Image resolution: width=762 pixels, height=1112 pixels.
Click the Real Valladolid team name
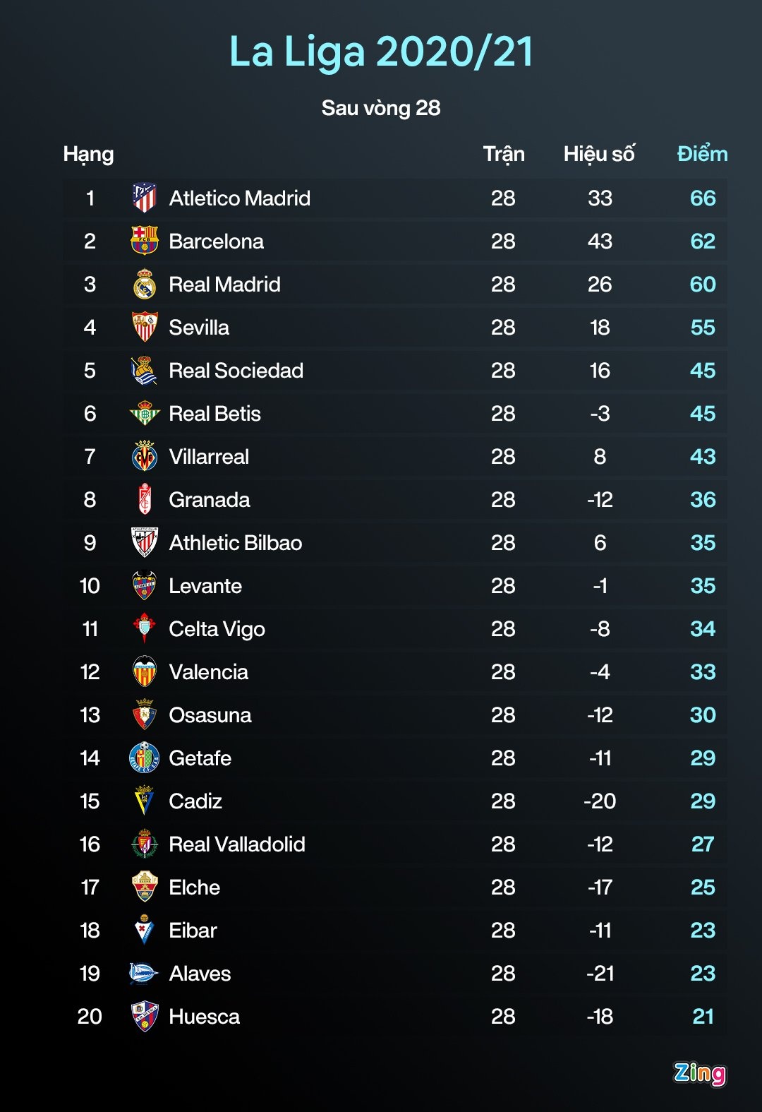(236, 844)
